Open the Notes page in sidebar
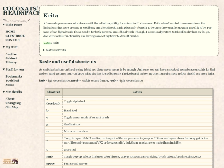The image size is (224, 168). [10, 85]
